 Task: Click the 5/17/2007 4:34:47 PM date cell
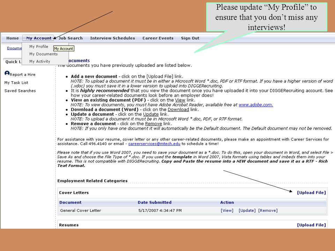click(160, 211)
